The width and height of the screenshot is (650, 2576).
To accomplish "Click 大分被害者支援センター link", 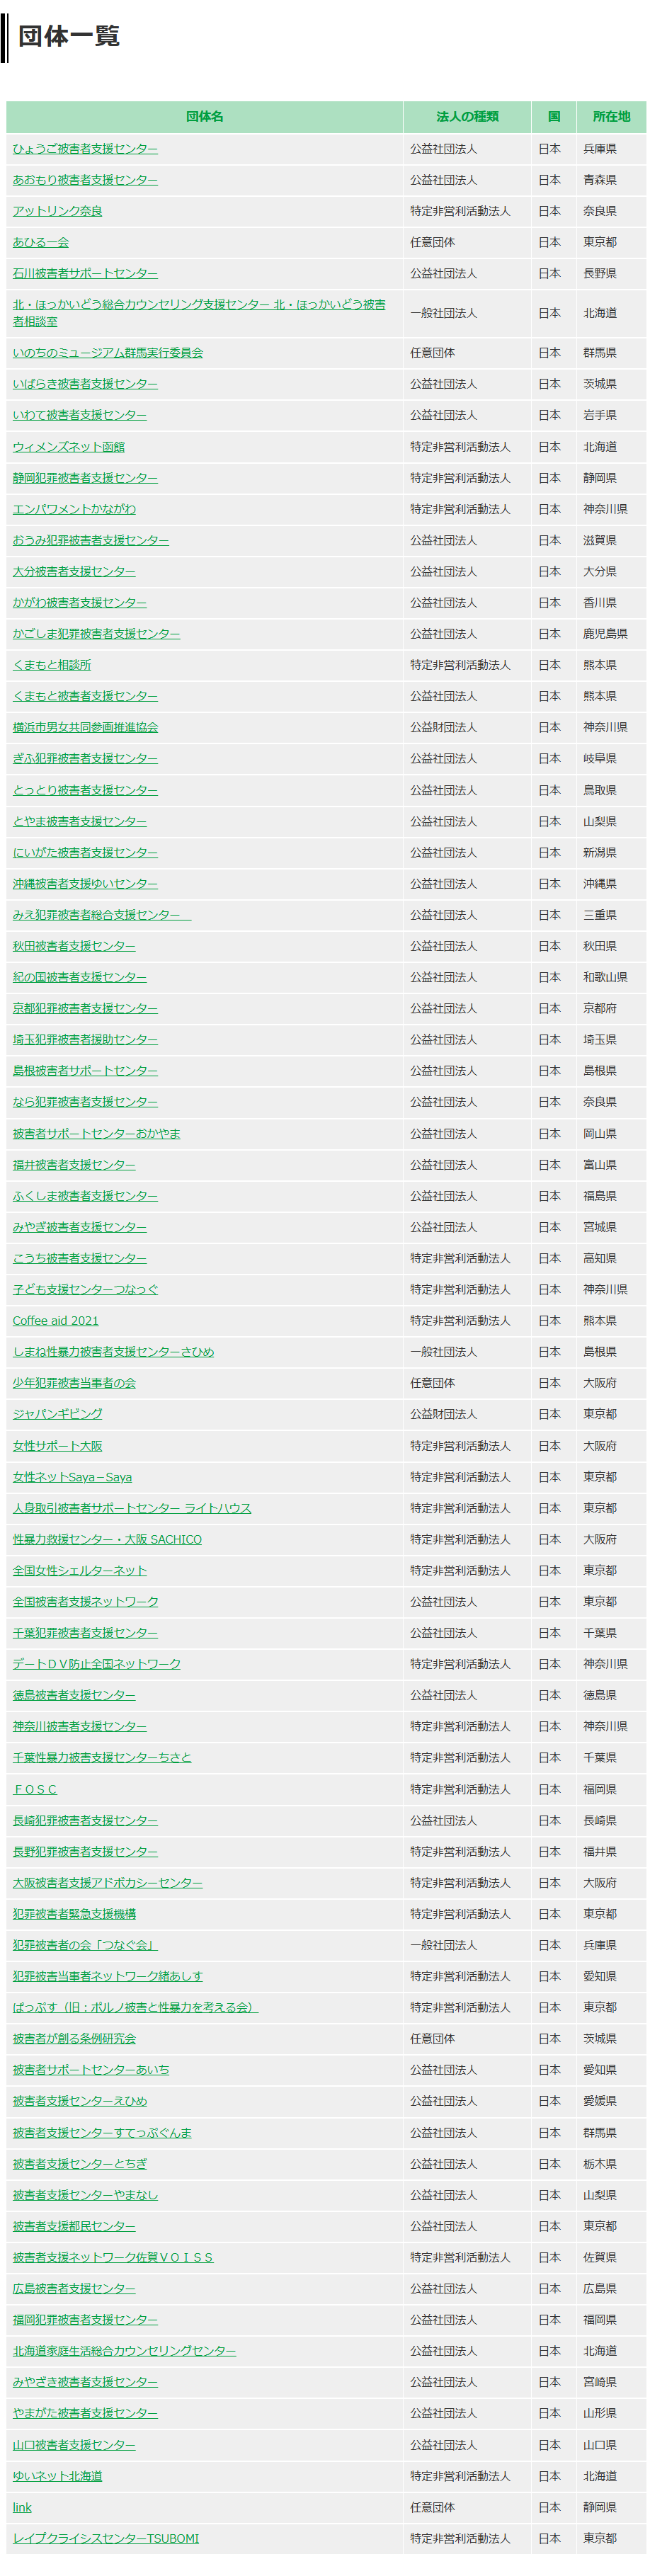I will [x=74, y=570].
